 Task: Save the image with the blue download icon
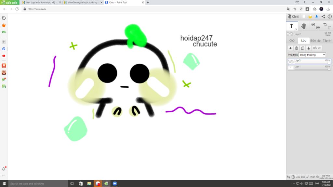(x=317, y=17)
